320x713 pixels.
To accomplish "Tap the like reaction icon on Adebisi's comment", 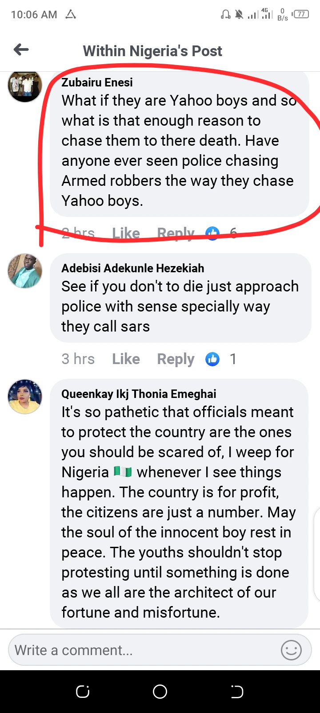I will 212,359.
